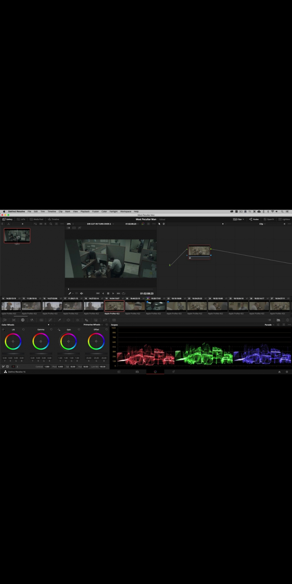Open the Scopes panel icon
Screen dimensions: 292x584
tap(278, 320)
